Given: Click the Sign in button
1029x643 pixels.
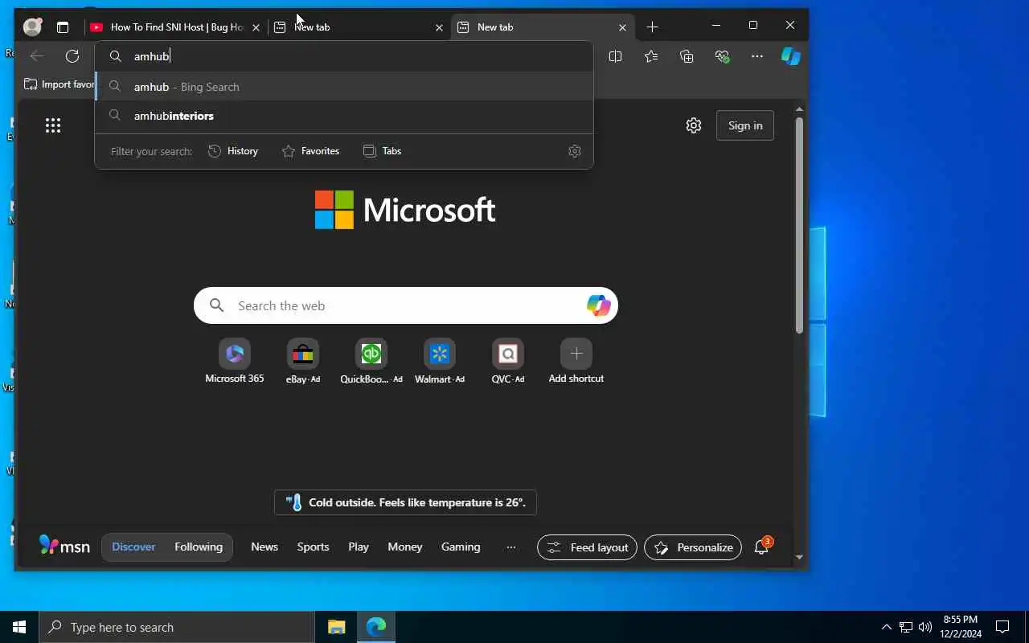Looking at the screenshot, I should 745,125.
